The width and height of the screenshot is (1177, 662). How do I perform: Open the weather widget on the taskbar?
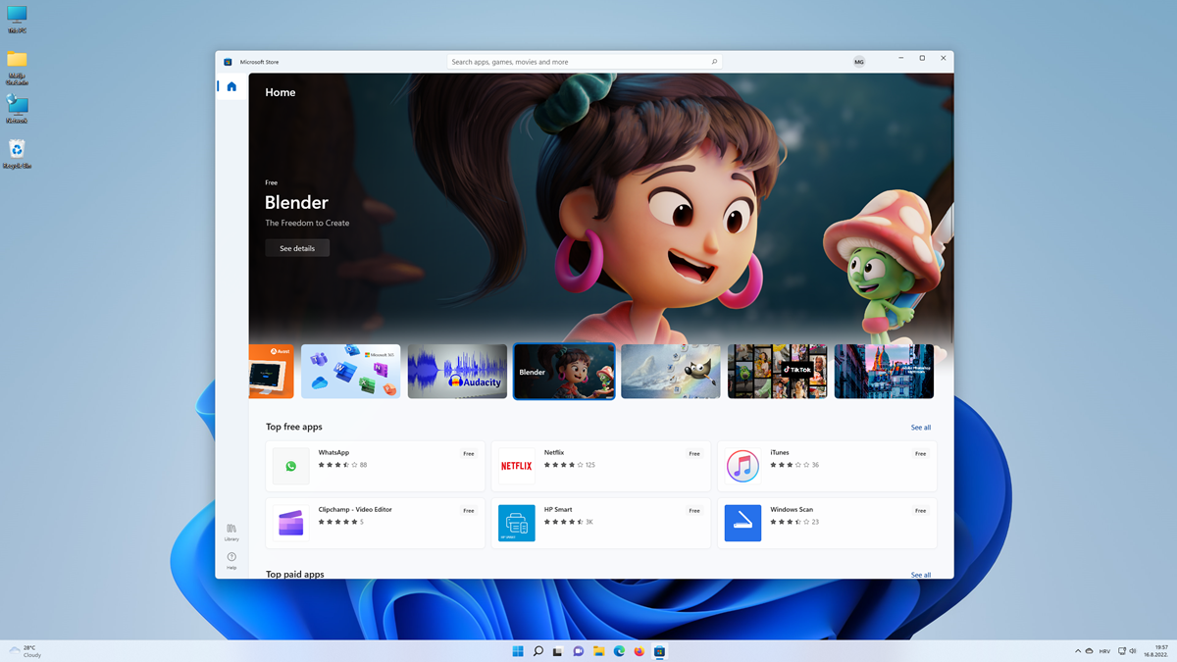26,651
